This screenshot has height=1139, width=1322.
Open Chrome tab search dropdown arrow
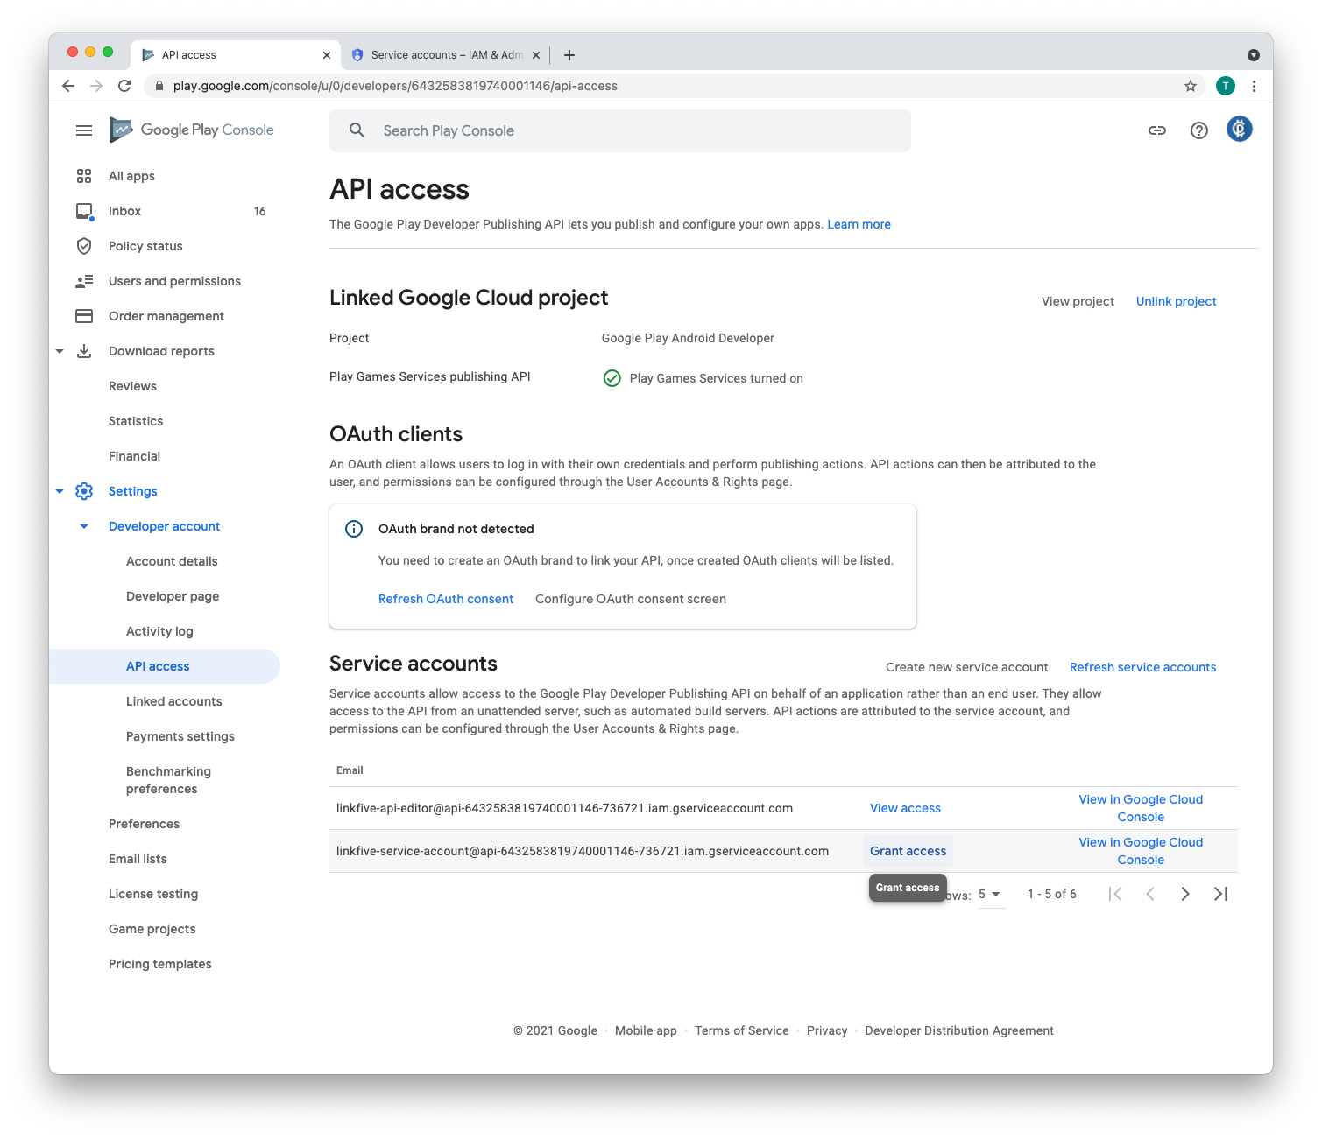pyautogui.click(x=1254, y=55)
